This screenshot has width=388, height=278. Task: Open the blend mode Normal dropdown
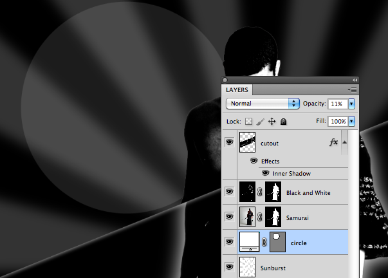pyautogui.click(x=263, y=104)
